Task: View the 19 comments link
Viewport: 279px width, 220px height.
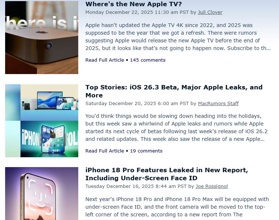Action: [146, 151]
